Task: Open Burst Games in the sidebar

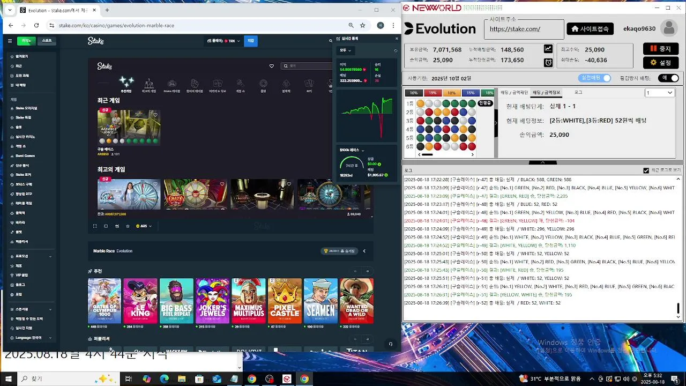Action: (x=25, y=156)
